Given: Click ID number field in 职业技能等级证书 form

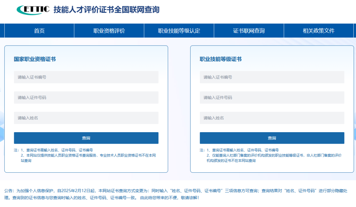Looking at the screenshot, I should point(272,98).
